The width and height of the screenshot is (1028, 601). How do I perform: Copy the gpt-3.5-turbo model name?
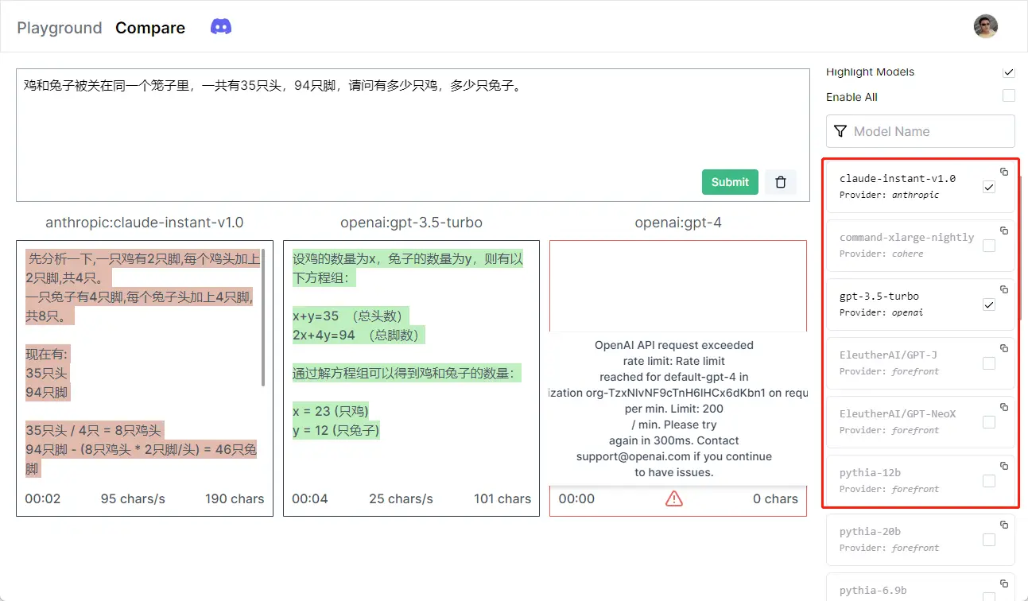[1004, 289]
